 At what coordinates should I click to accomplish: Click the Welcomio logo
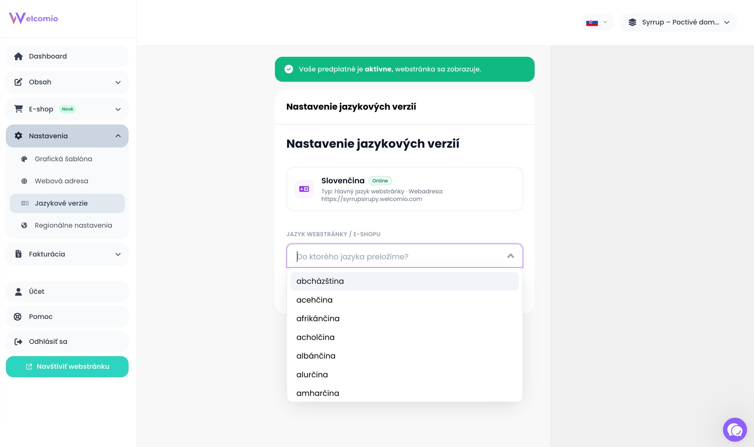[x=33, y=18]
